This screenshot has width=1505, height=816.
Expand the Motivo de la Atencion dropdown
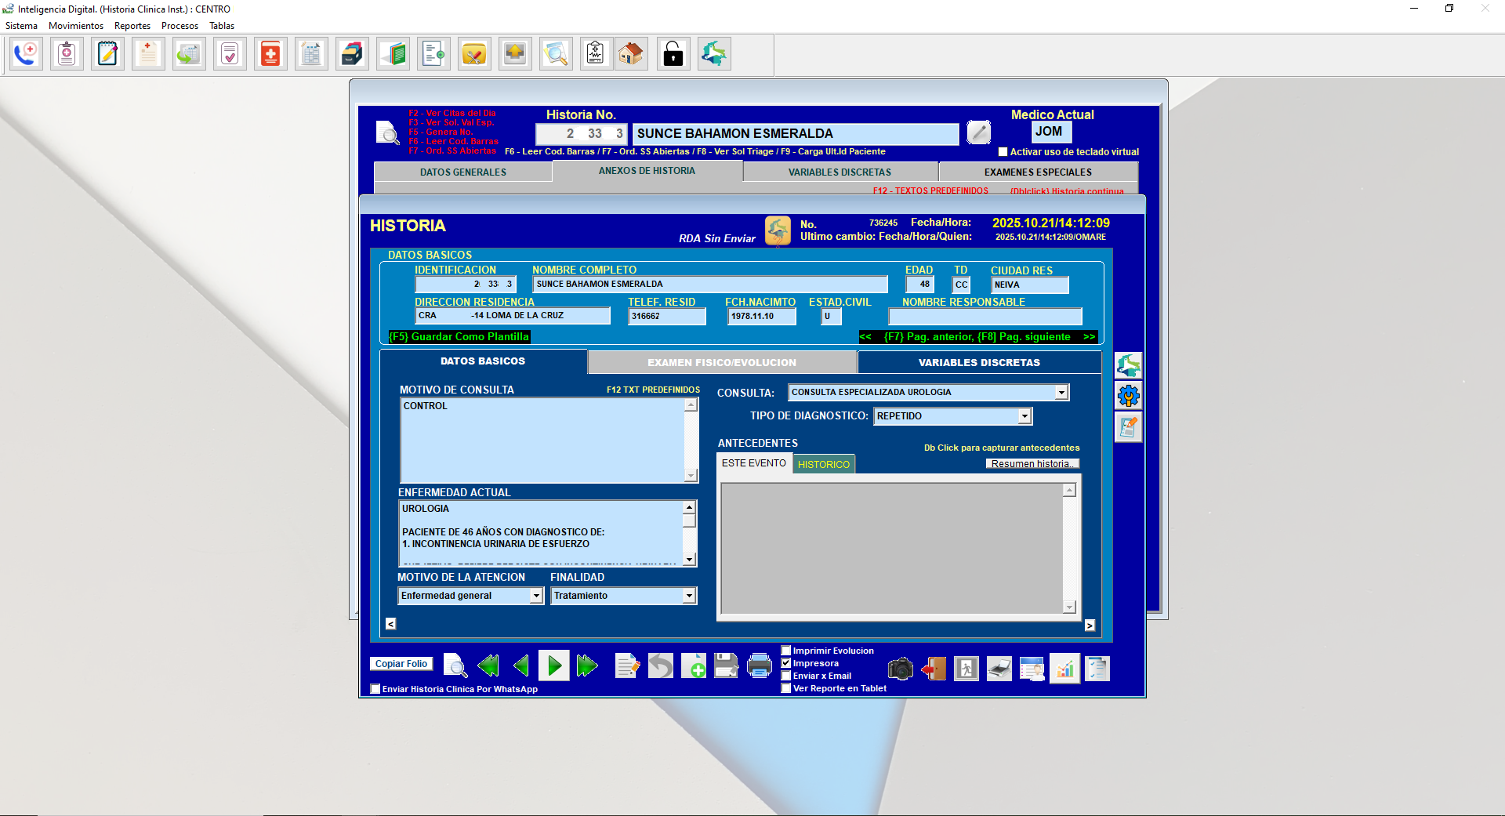click(x=536, y=596)
